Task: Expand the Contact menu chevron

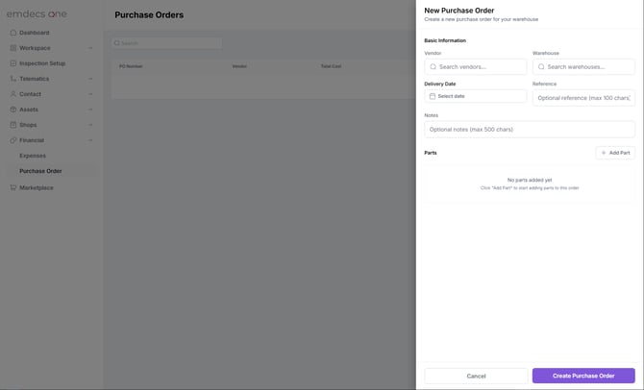Action: coord(90,94)
